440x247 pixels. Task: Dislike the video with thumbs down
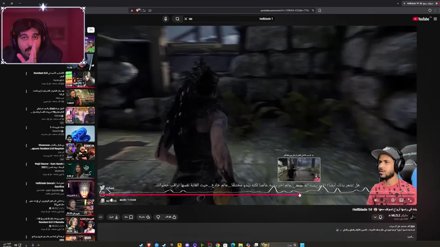[158, 217]
